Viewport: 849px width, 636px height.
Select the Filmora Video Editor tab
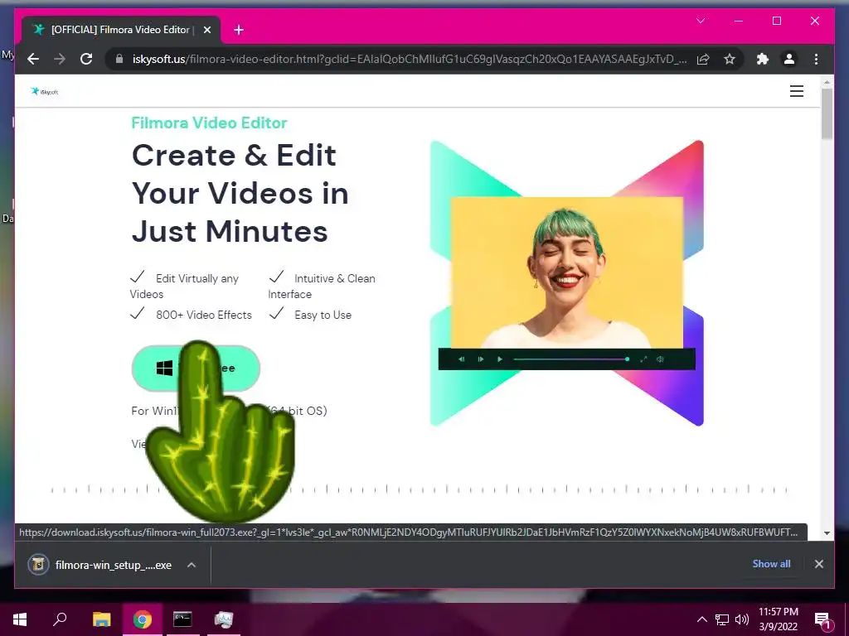point(121,30)
